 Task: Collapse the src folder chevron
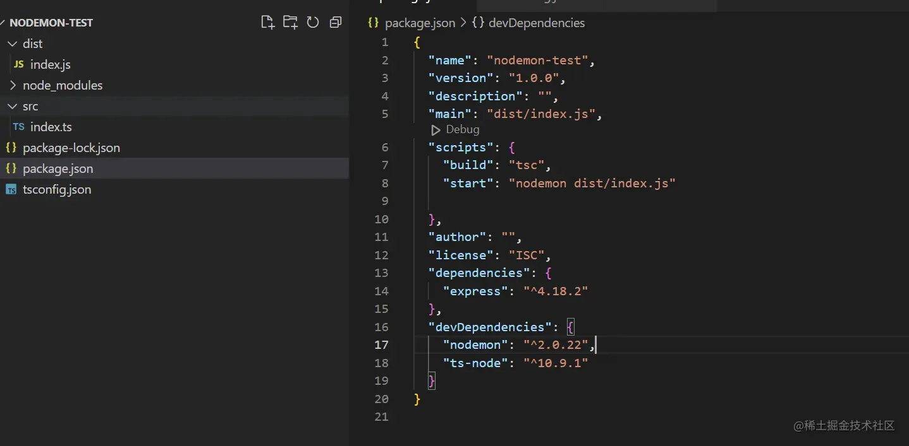13,106
